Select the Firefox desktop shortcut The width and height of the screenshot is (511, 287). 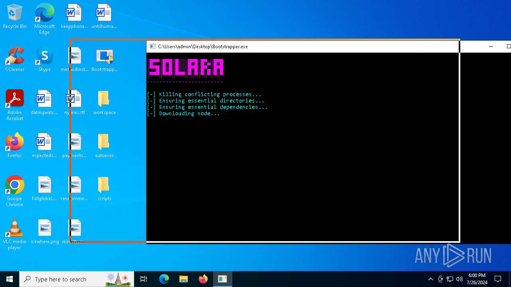pyautogui.click(x=15, y=146)
